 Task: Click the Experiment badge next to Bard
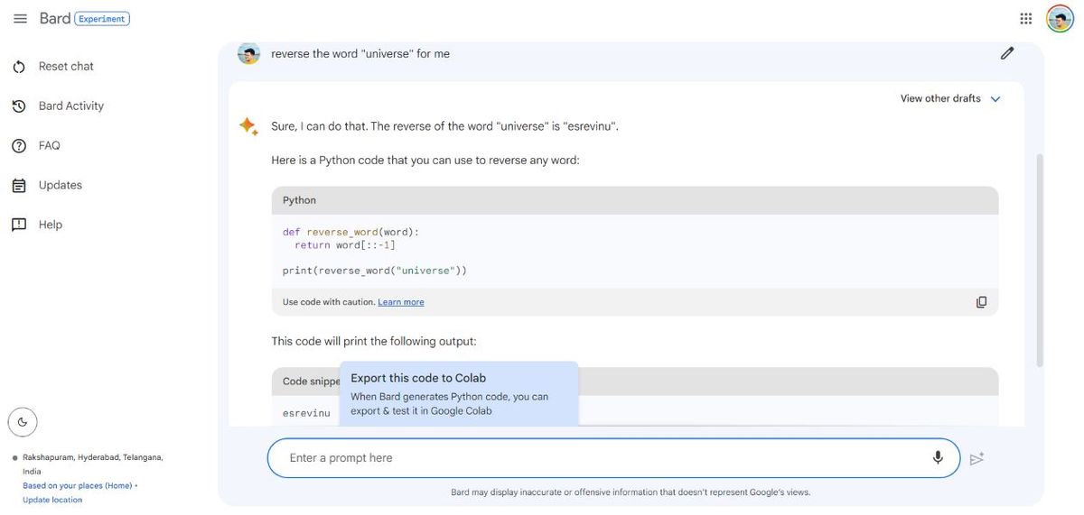pos(103,19)
